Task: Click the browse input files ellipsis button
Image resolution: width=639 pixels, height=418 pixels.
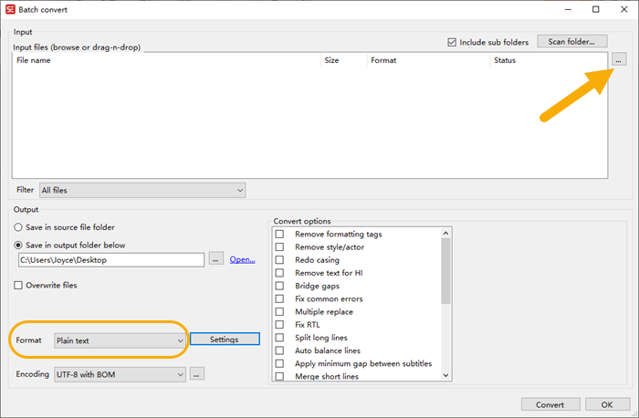Action: pyautogui.click(x=619, y=60)
